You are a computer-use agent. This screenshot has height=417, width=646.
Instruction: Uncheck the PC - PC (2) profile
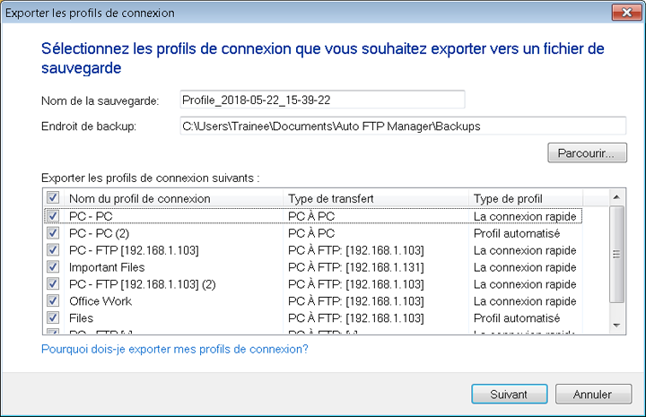click(53, 233)
